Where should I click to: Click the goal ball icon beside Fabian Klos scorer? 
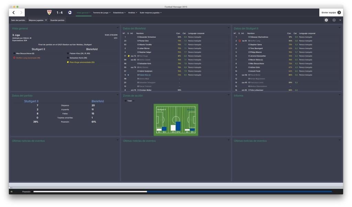(68, 53)
